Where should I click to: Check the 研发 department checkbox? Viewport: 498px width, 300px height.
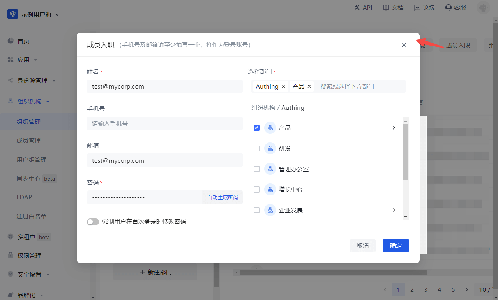[256, 148]
